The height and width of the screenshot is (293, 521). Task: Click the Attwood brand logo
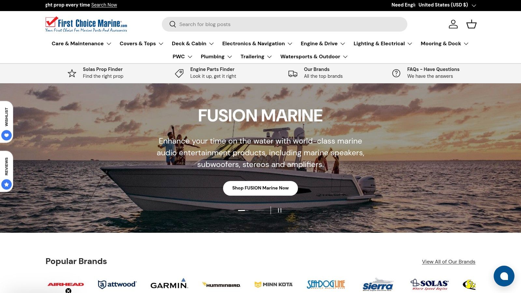coord(117,284)
